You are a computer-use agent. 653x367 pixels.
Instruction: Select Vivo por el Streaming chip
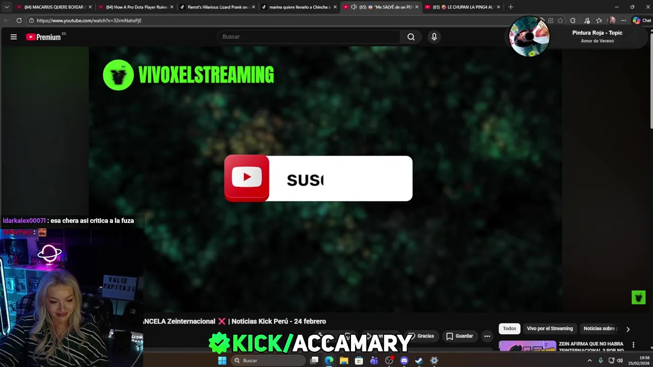549,328
